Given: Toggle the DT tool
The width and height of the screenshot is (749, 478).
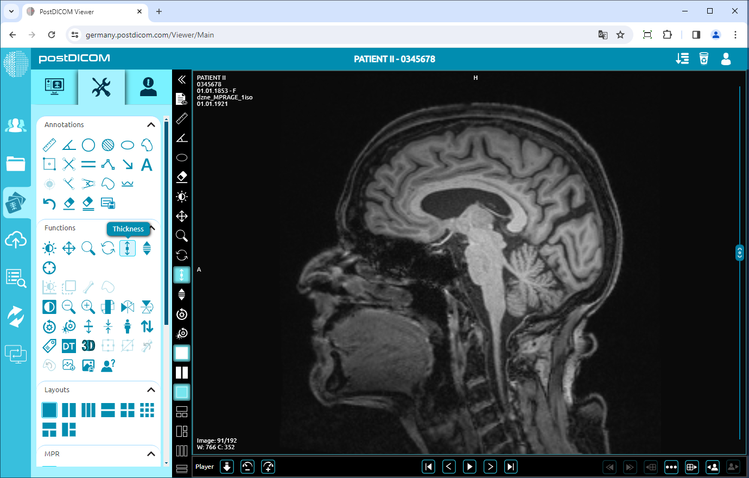Looking at the screenshot, I should (x=68, y=345).
